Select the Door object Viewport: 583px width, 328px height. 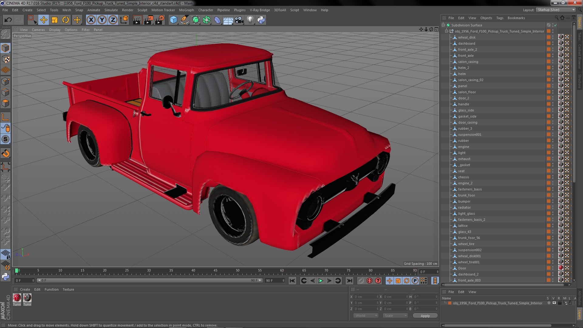pyautogui.click(x=462, y=268)
